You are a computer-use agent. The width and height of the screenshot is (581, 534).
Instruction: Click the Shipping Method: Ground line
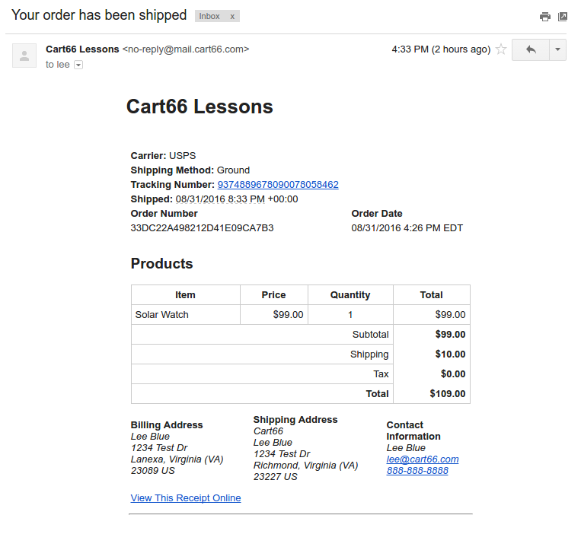(190, 170)
